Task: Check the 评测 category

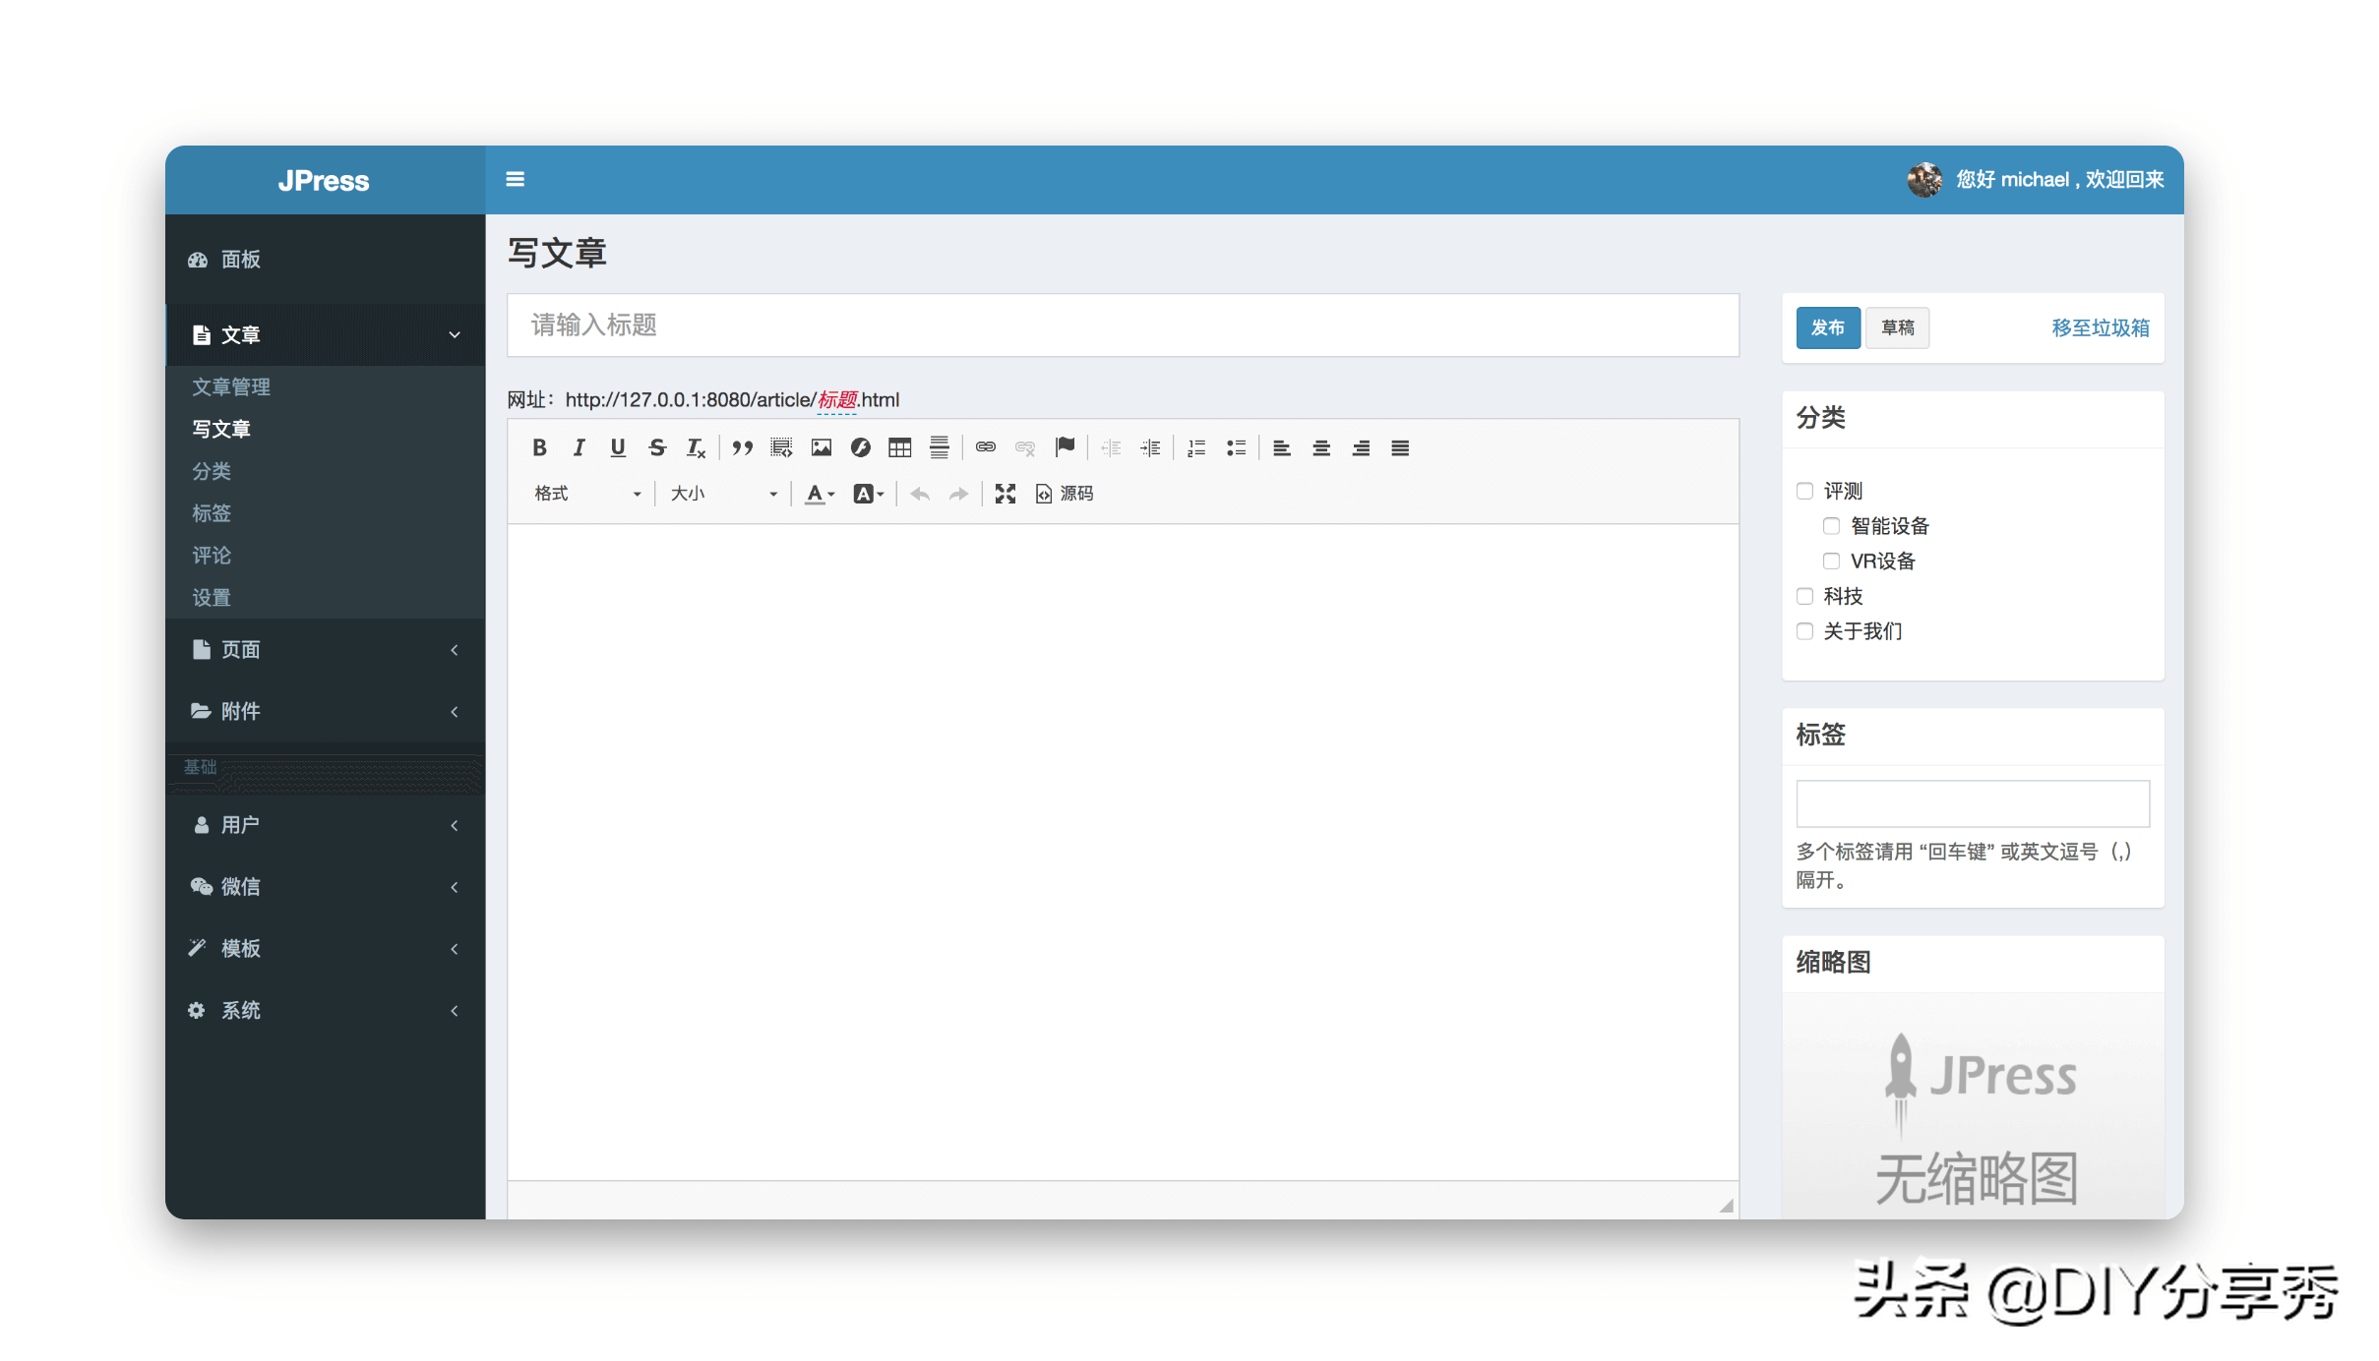Action: 1804,491
